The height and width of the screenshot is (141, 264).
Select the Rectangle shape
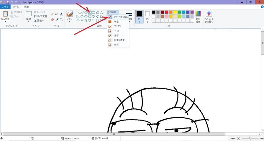point(90,13)
